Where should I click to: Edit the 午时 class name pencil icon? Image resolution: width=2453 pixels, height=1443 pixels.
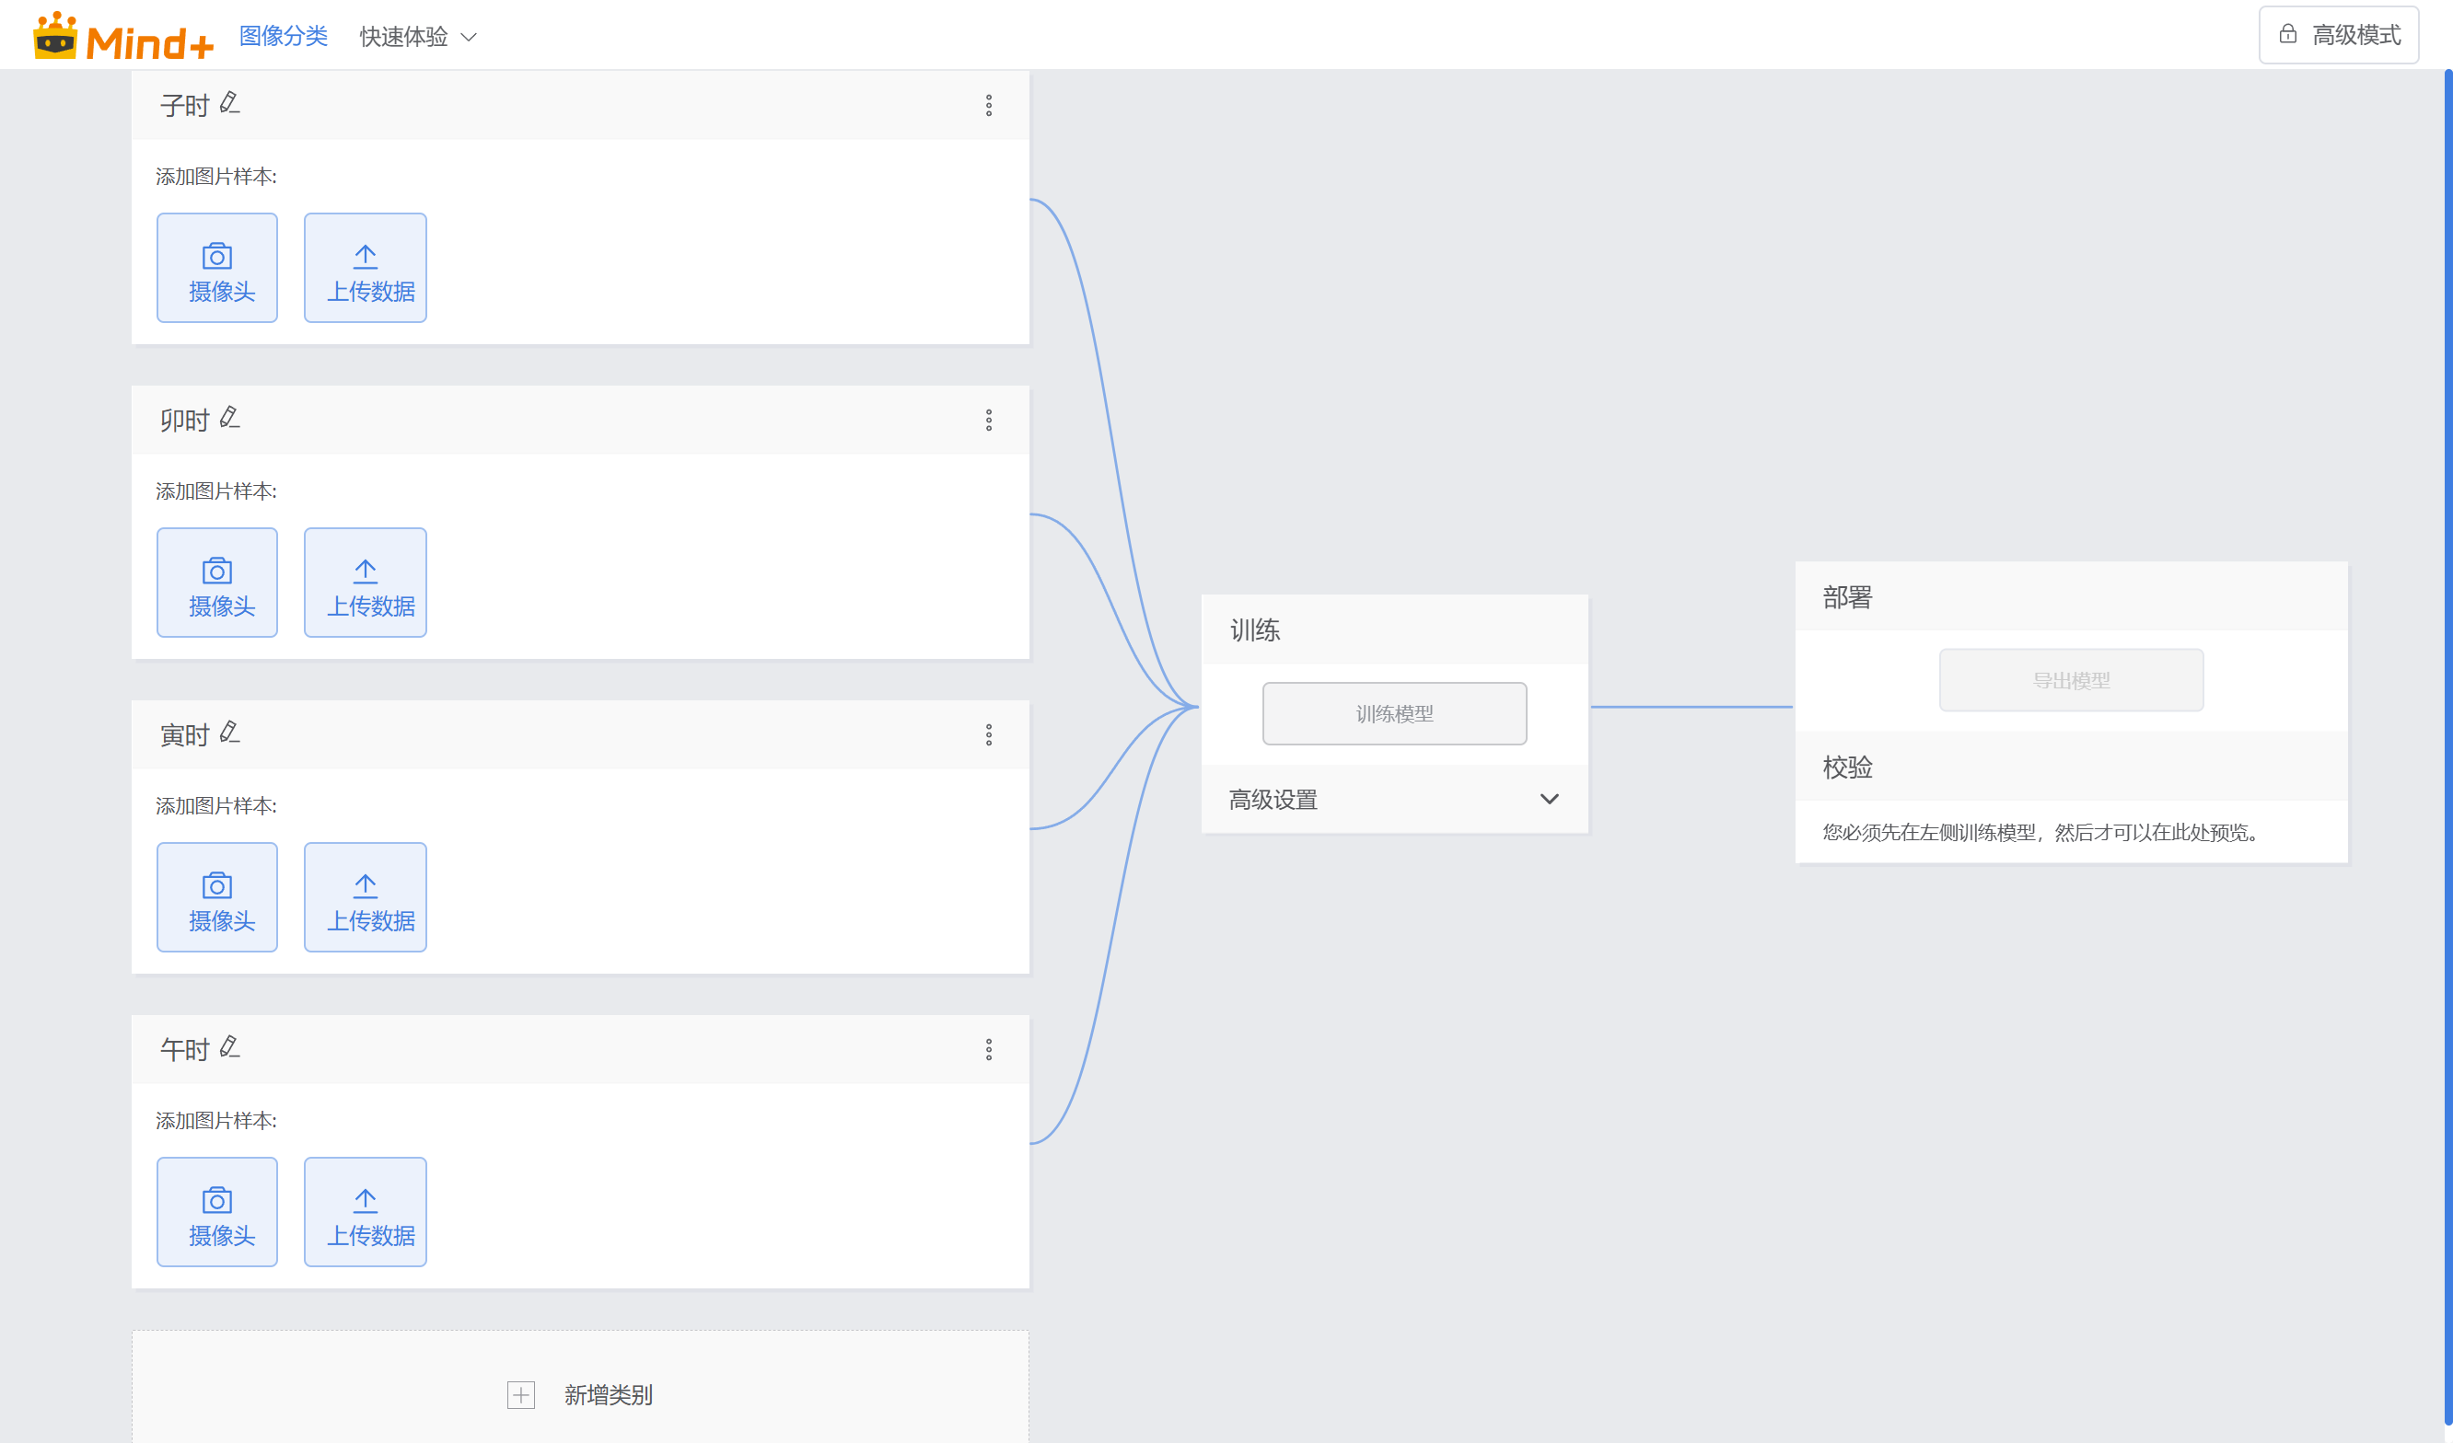pos(229,1048)
